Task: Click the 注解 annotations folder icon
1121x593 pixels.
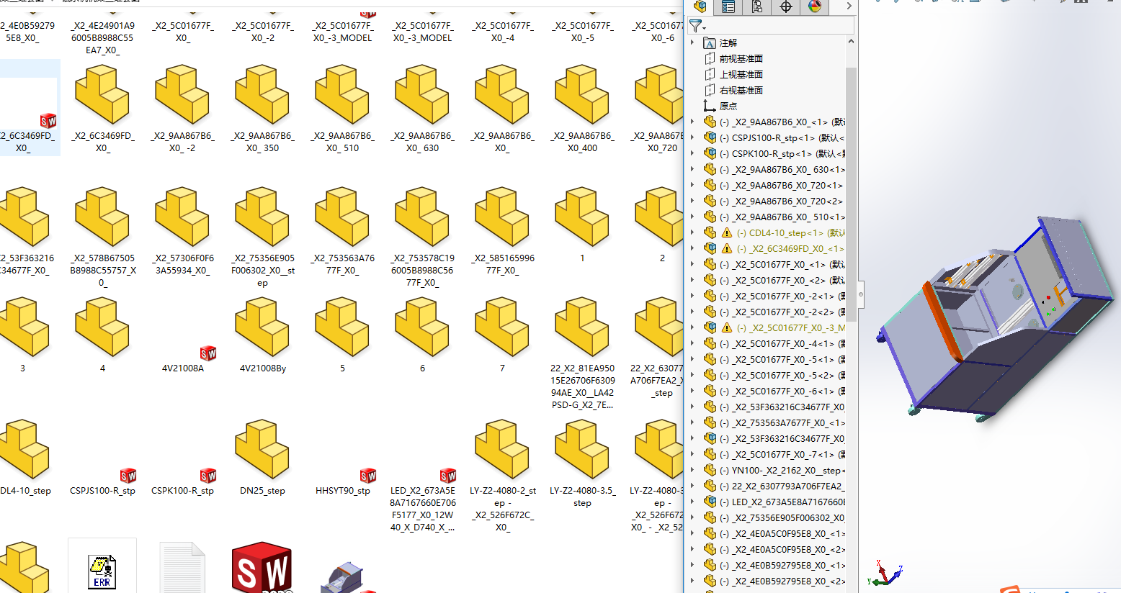Action: click(710, 42)
